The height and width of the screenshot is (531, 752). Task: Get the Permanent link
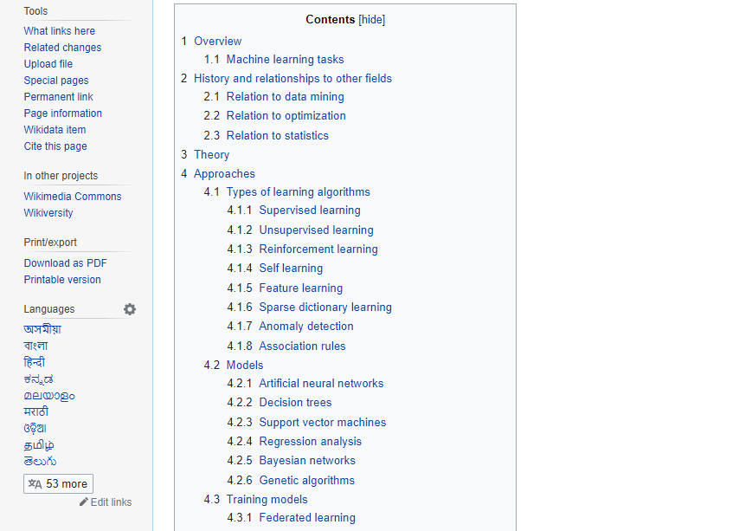point(59,97)
